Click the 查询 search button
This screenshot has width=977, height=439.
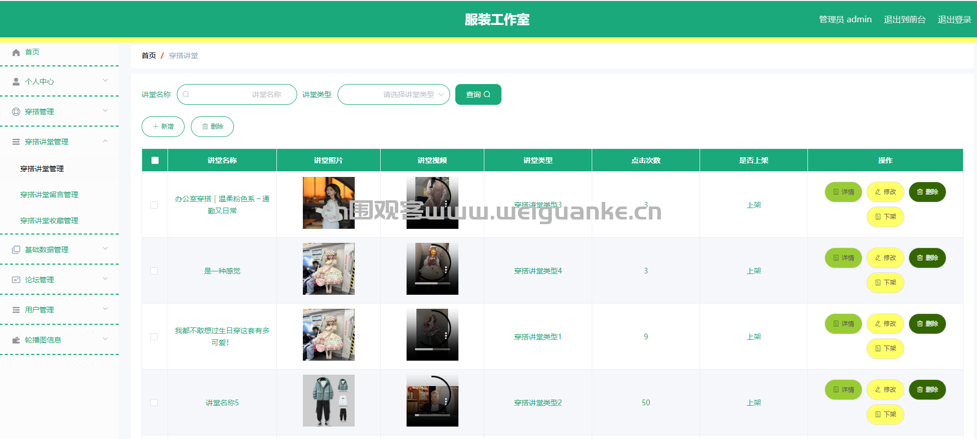[x=478, y=94]
